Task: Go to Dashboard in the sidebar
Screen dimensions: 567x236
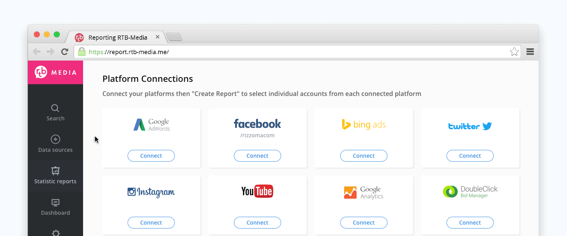Action: 56,207
